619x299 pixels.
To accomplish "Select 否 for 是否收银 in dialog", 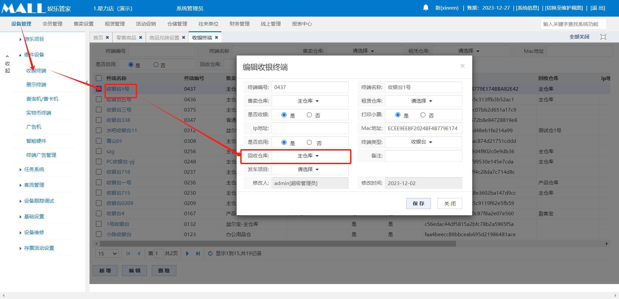I will click(x=309, y=115).
